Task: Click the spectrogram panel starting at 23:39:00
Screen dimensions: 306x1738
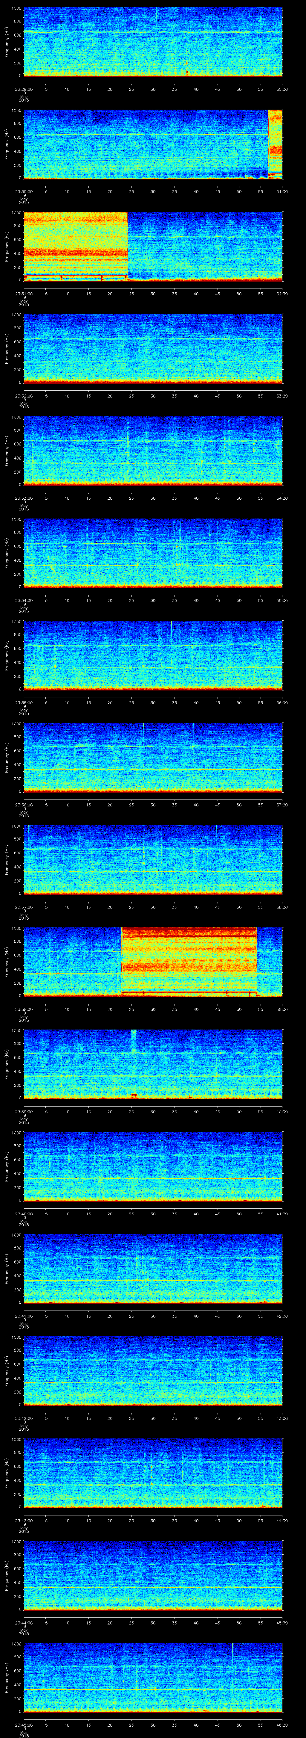Action: click(x=153, y=1065)
